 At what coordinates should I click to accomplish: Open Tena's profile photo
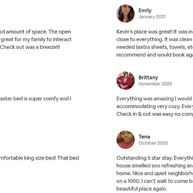(x=126, y=140)
